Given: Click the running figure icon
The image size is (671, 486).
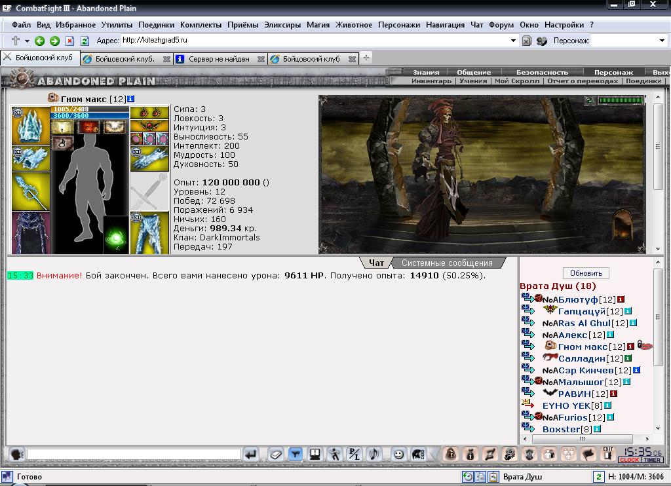Looking at the screenshot, I should (335, 455).
